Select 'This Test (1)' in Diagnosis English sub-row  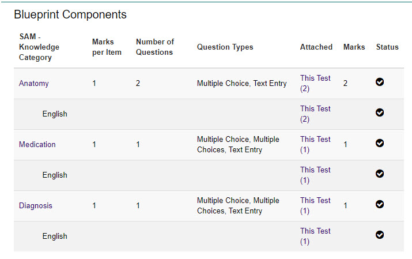[315, 237]
